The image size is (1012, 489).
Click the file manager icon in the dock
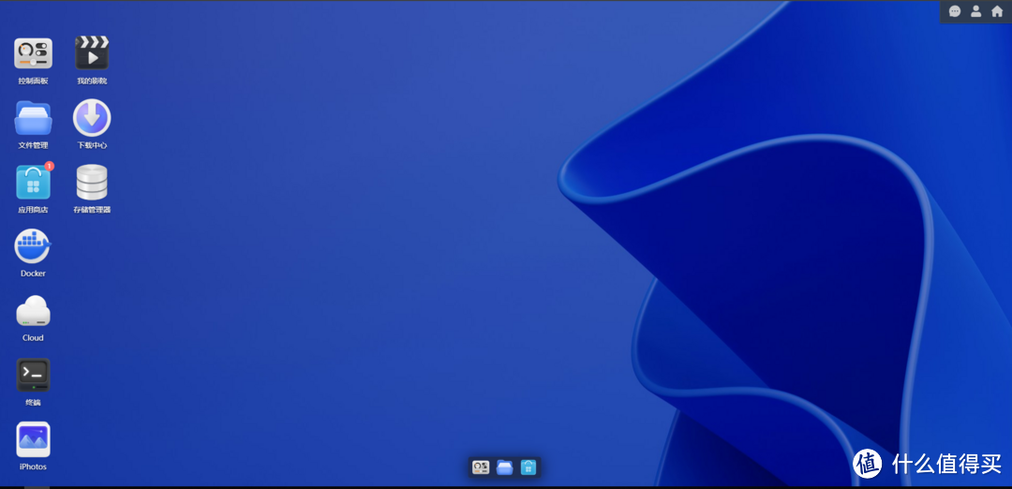coord(505,467)
